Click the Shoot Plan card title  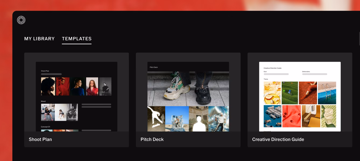tap(40, 140)
